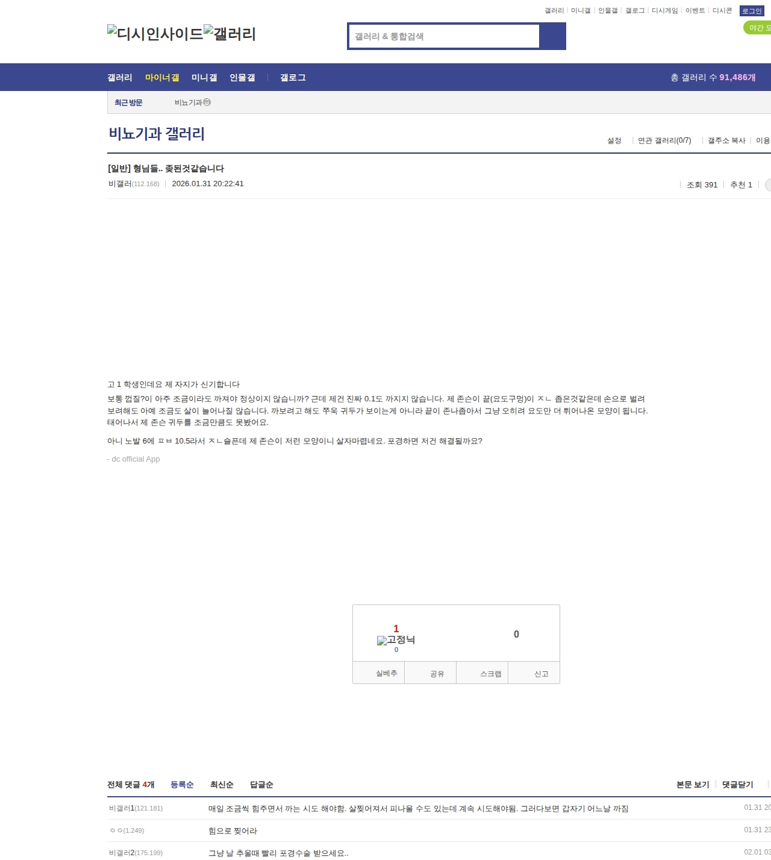Toggle 야간 모드 night mode button

(x=758, y=28)
